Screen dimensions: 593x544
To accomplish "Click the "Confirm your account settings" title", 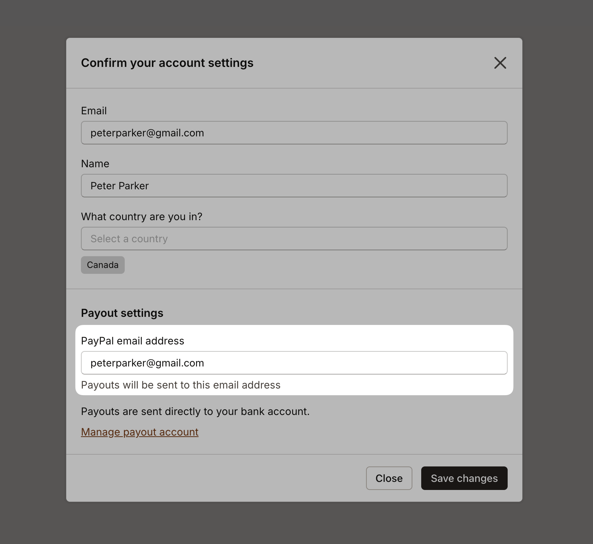I will [x=167, y=63].
